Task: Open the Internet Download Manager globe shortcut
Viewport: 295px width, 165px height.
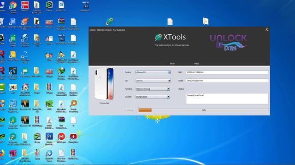Action: point(61,73)
